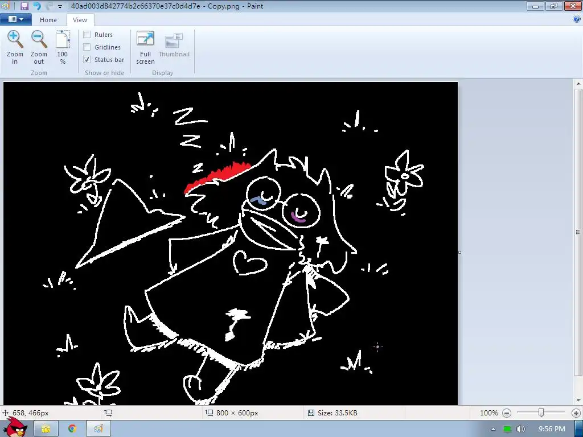Click the Show desktop button on the taskbar

[578, 429]
